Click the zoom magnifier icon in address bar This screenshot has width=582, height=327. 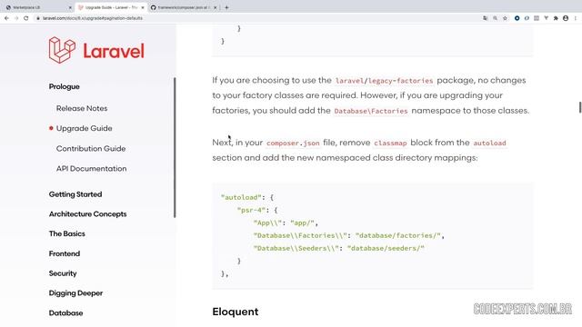tap(495, 18)
